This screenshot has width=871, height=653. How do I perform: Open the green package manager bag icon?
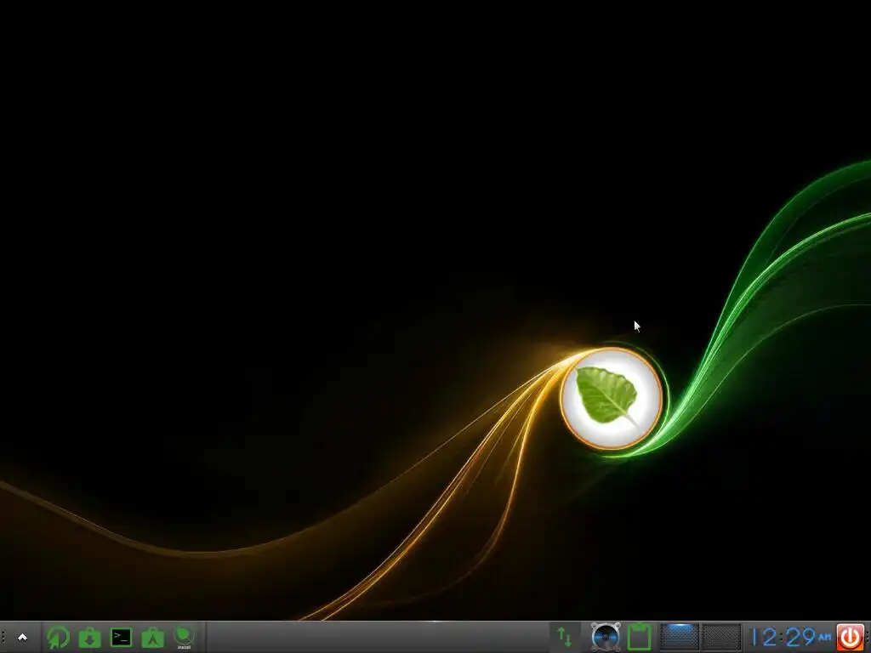click(153, 638)
